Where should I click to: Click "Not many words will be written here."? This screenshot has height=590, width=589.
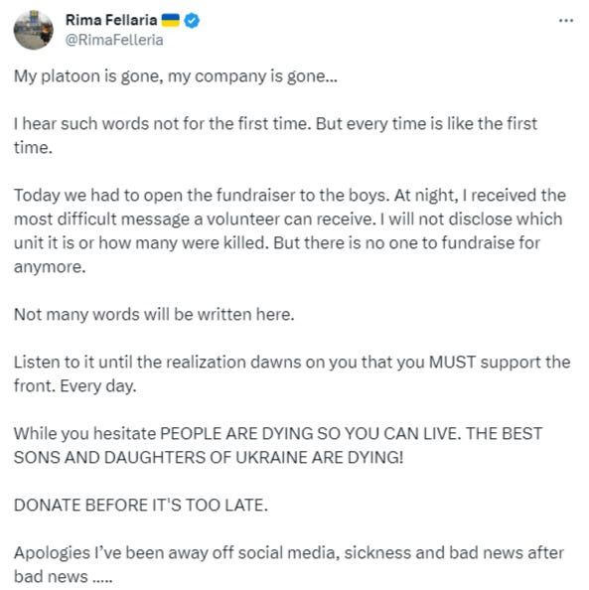coord(154,315)
